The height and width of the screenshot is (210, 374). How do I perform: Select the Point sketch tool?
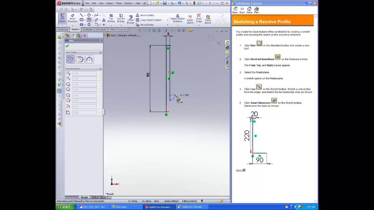pyautogui.click(x=104, y=24)
